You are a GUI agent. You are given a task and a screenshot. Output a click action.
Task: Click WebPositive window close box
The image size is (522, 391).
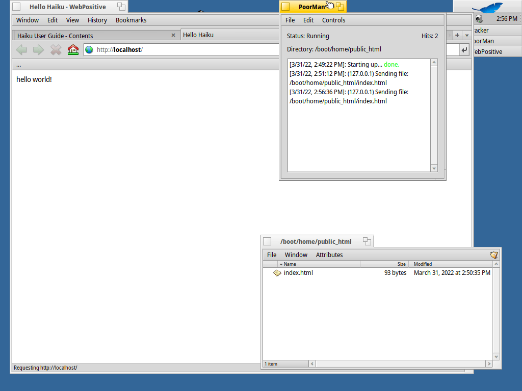(16, 7)
